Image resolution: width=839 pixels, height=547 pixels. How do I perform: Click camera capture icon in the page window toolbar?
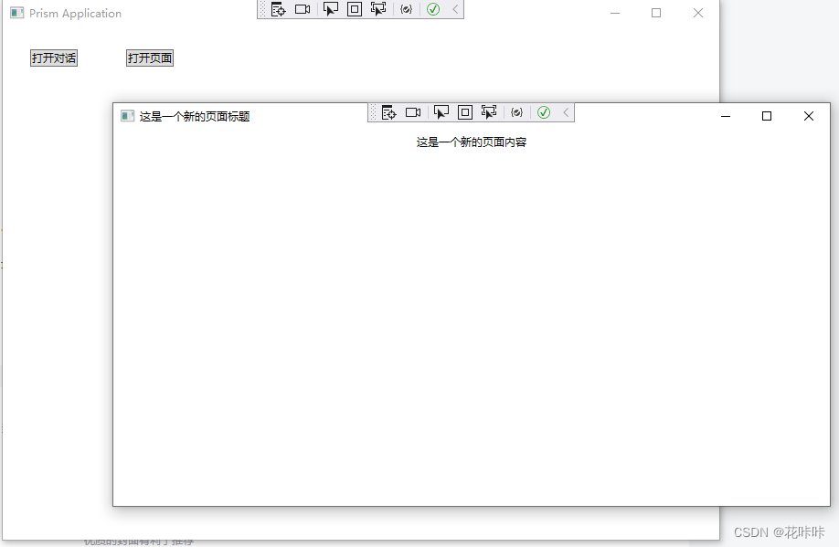pyautogui.click(x=412, y=112)
